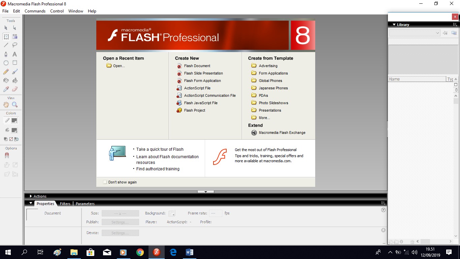
Task: Collapse the Properties panel triangle
Action: tap(31, 203)
